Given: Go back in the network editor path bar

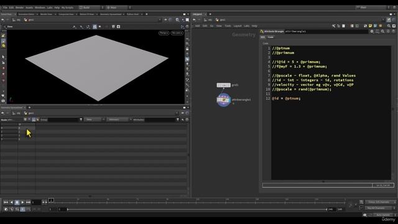Looking at the screenshot, I should pyautogui.click(x=195, y=20).
